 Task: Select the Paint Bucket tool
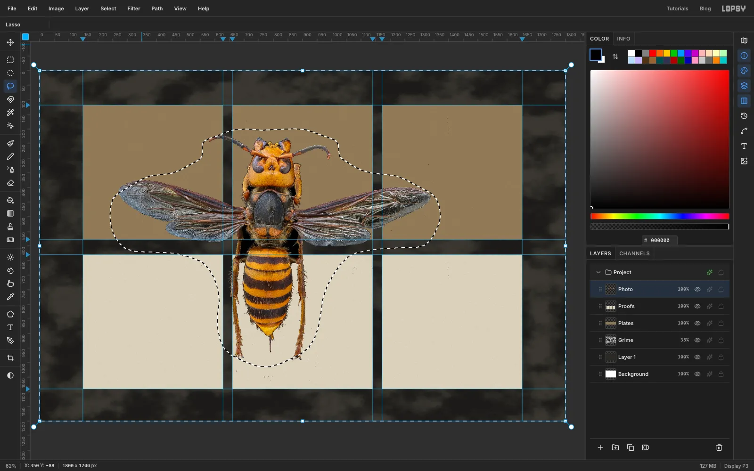[x=10, y=200]
